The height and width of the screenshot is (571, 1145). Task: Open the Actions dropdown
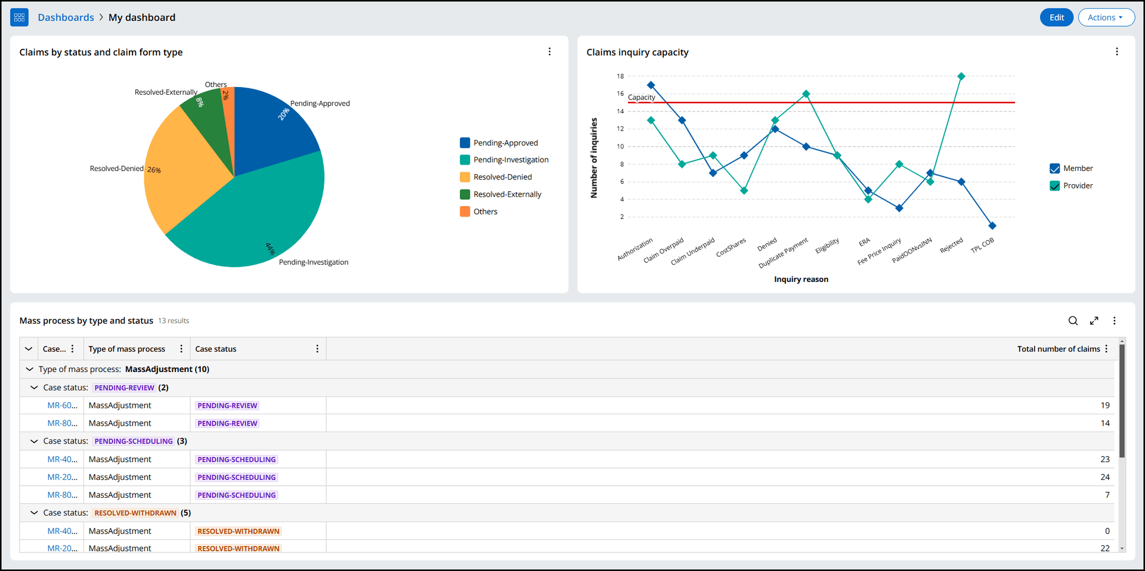[1106, 17]
